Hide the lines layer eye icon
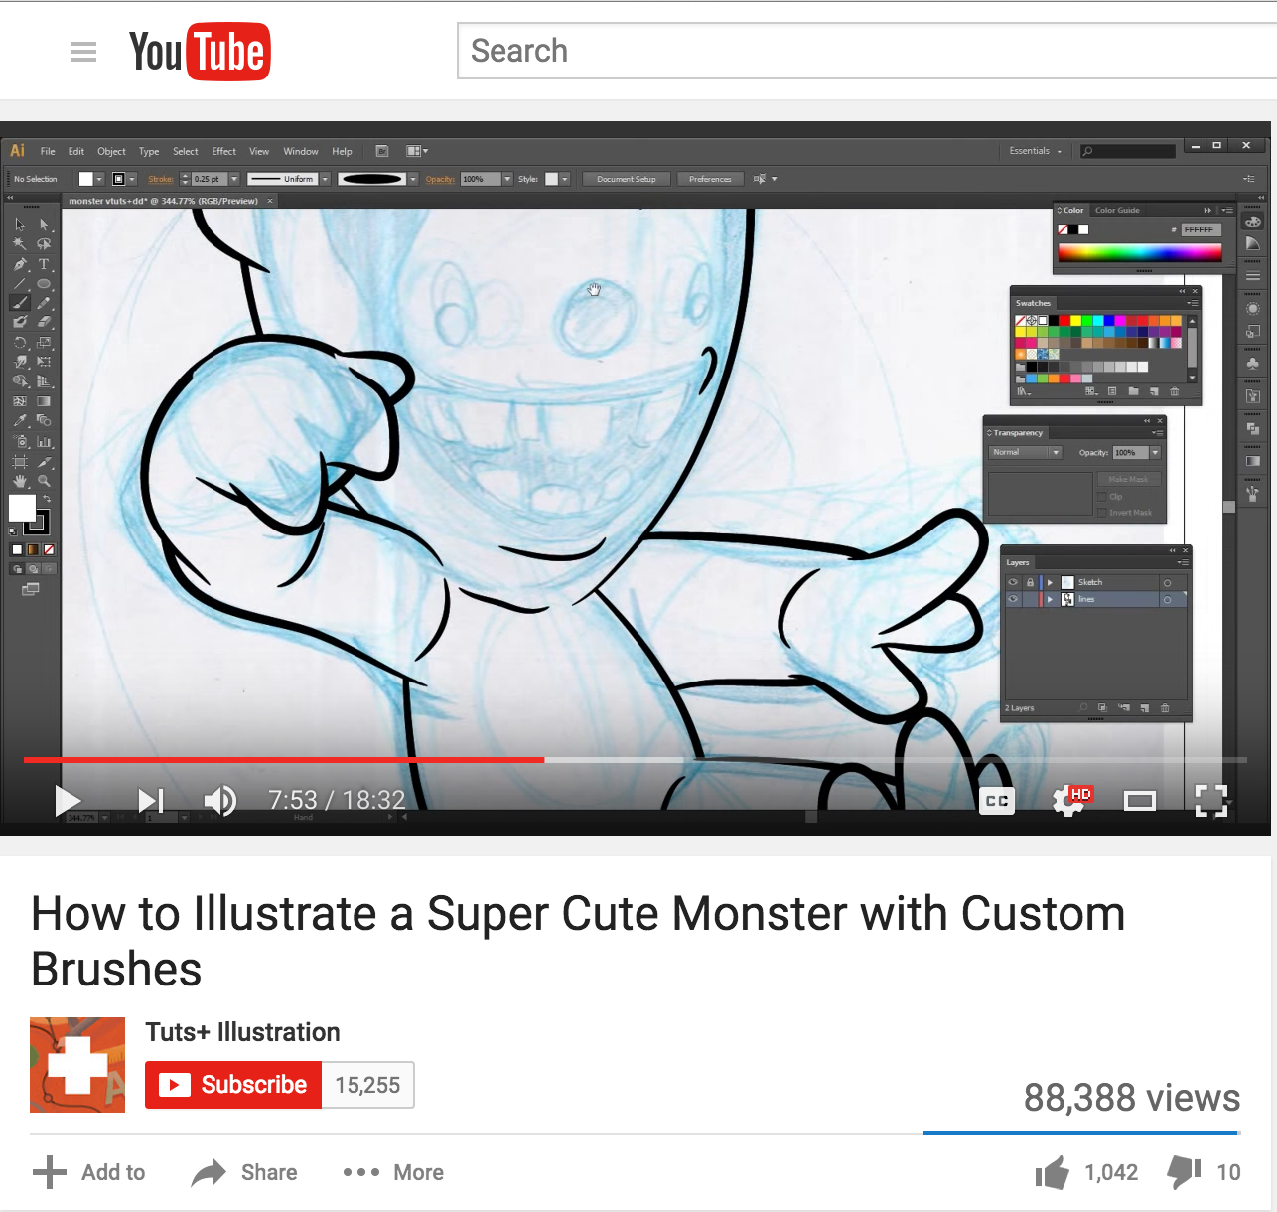1277x1212 pixels. (1013, 599)
